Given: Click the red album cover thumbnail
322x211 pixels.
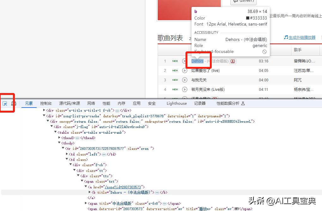Looking at the screenshot, I should point(189,10).
